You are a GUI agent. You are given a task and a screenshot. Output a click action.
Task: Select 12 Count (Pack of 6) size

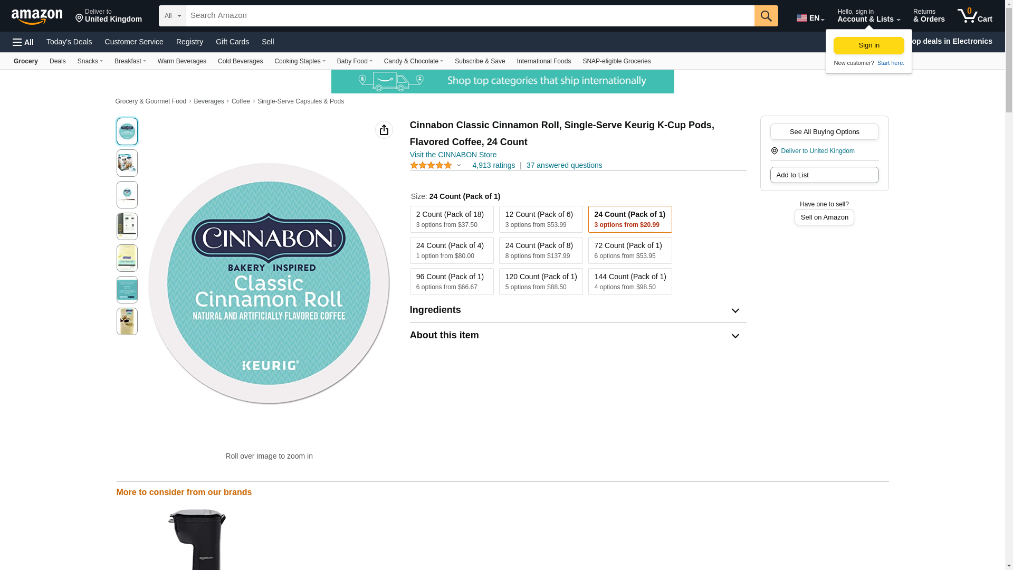[540, 219]
